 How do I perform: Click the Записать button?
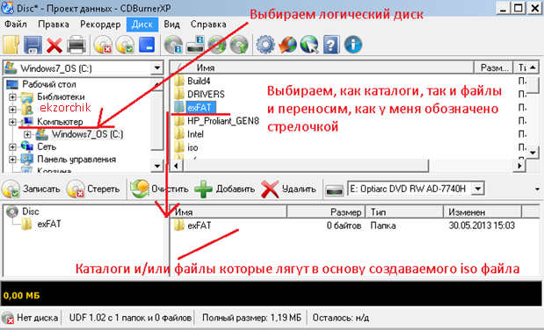pyautogui.click(x=31, y=189)
